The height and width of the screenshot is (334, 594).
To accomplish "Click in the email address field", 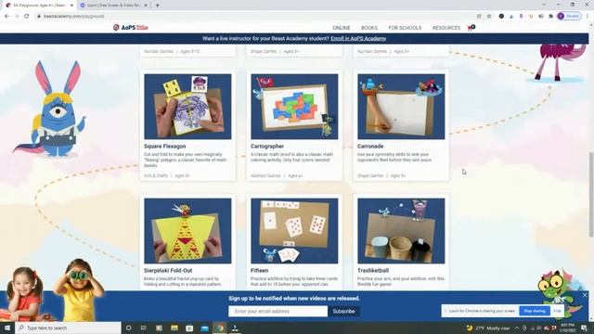I will 278,312.
